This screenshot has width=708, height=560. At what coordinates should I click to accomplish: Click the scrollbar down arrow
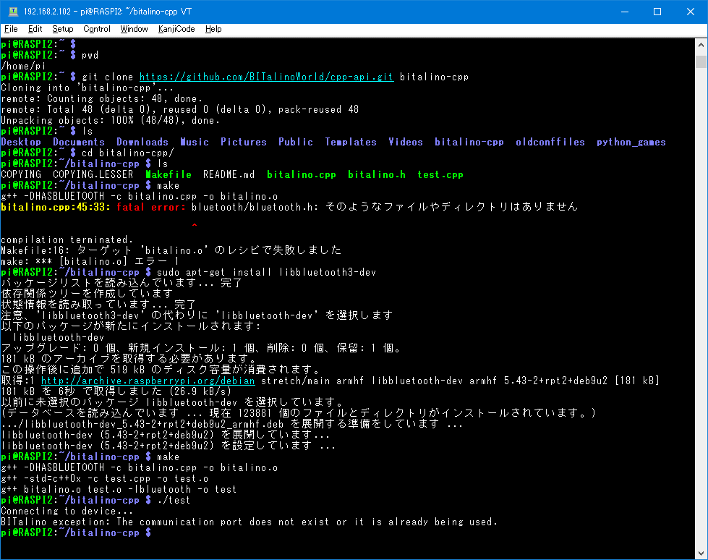(x=701, y=553)
